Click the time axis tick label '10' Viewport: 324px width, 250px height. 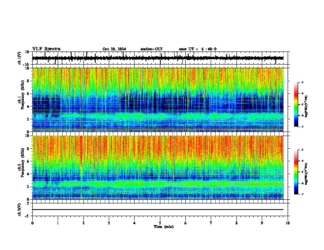288,223
